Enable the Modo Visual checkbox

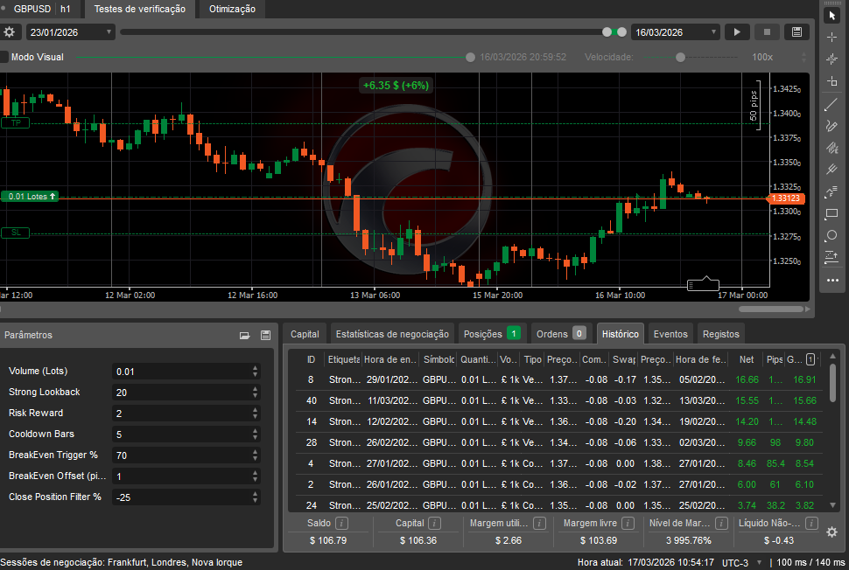click(x=4, y=57)
